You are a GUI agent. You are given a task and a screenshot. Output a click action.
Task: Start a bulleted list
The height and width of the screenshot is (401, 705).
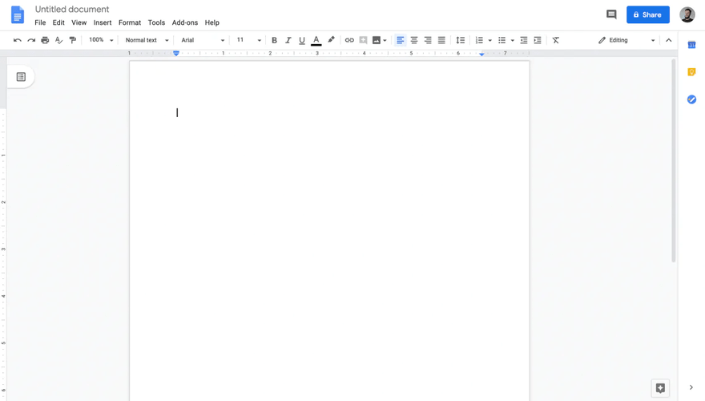[502, 40]
